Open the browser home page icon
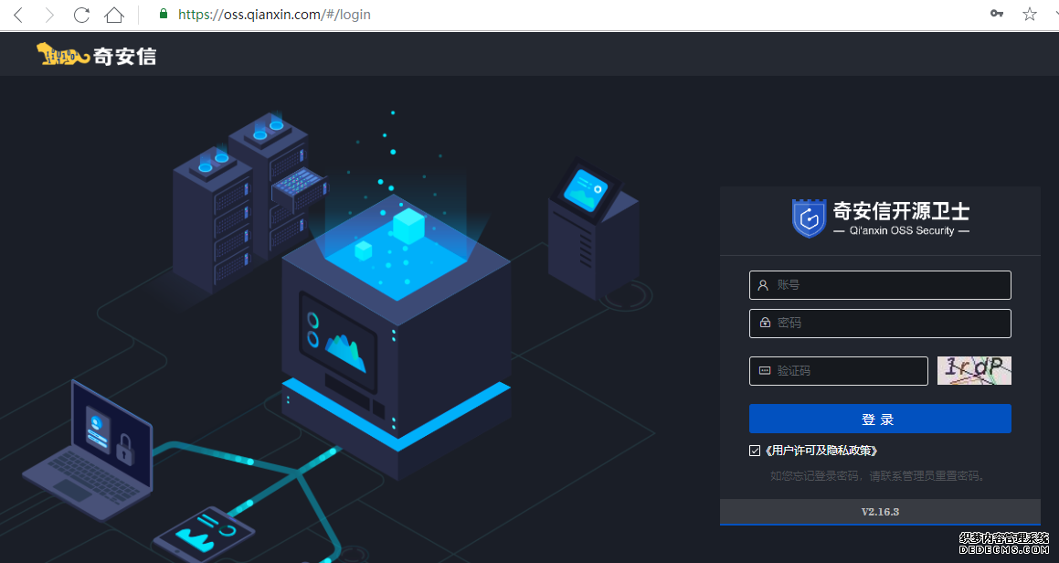 coord(114,15)
